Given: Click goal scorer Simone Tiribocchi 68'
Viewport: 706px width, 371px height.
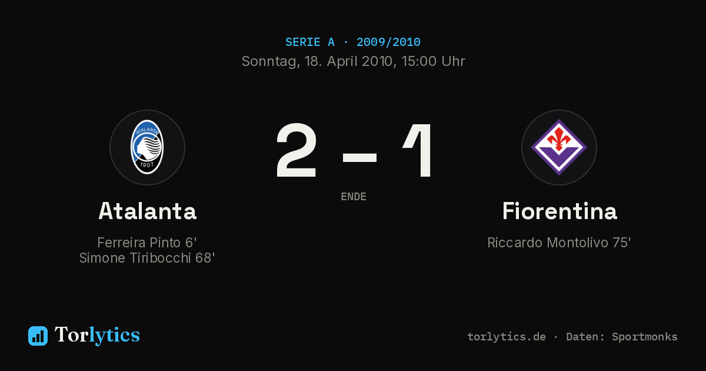Looking at the screenshot, I should pyautogui.click(x=147, y=258).
